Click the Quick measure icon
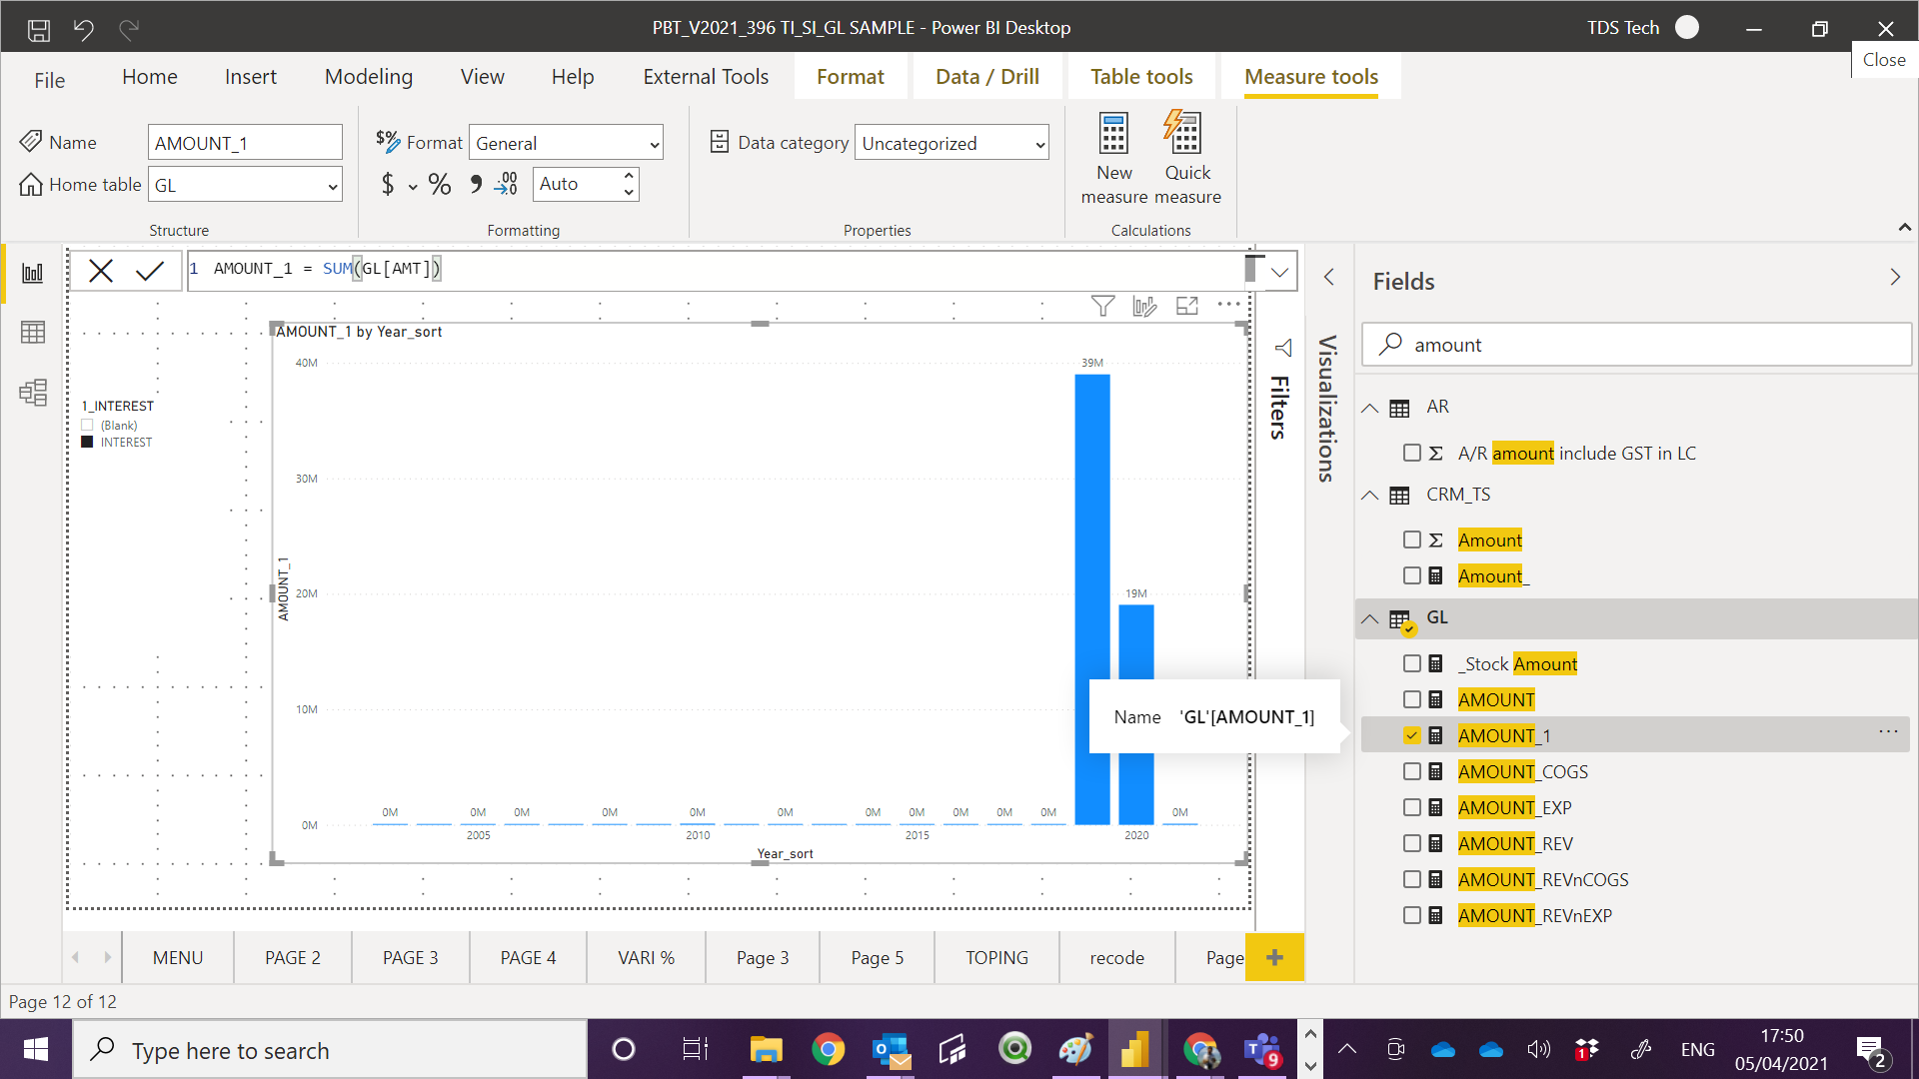This screenshot has height=1079, width=1919. (1183, 133)
